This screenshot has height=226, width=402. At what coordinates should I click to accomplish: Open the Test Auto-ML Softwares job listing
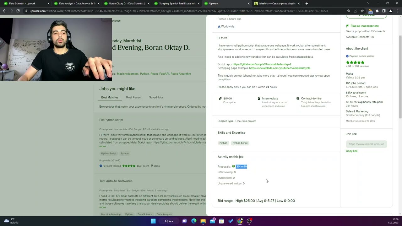coord(116,181)
